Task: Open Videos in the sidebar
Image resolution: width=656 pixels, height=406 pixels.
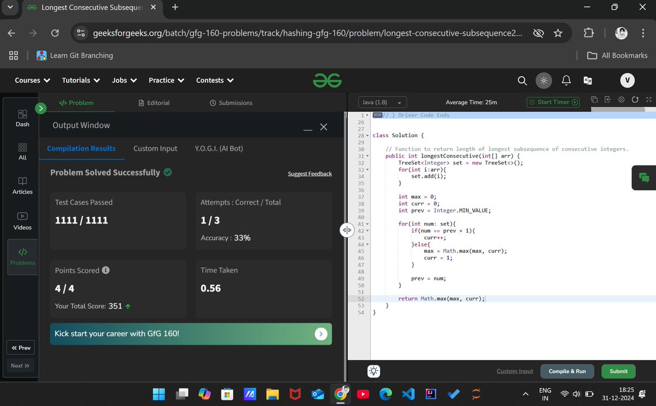Action: (22, 221)
